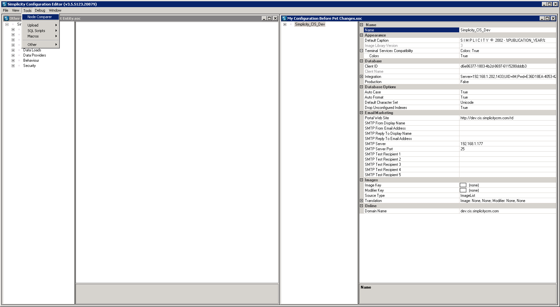Screen dimensions: 560x307
Task: Expand the Translation property
Action: point(361,201)
